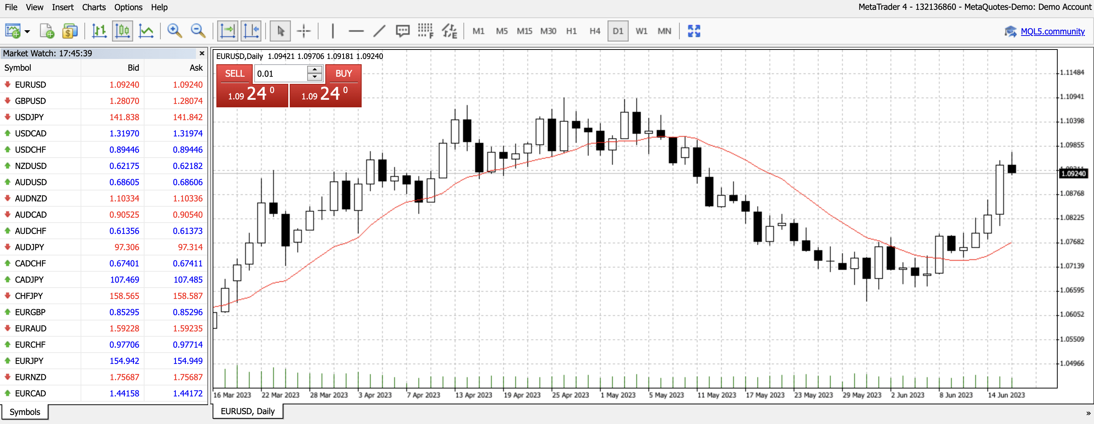The image size is (1094, 424).
Task: Select the EURUSD, Daily chart tab
Action: coord(248,411)
